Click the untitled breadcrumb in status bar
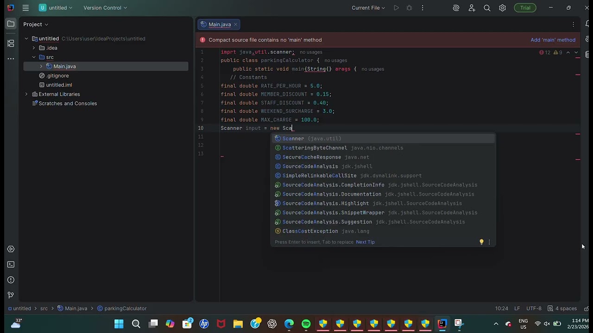Image resolution: width=593 pixels, height=333 pixels. click(x=19, y=308)
